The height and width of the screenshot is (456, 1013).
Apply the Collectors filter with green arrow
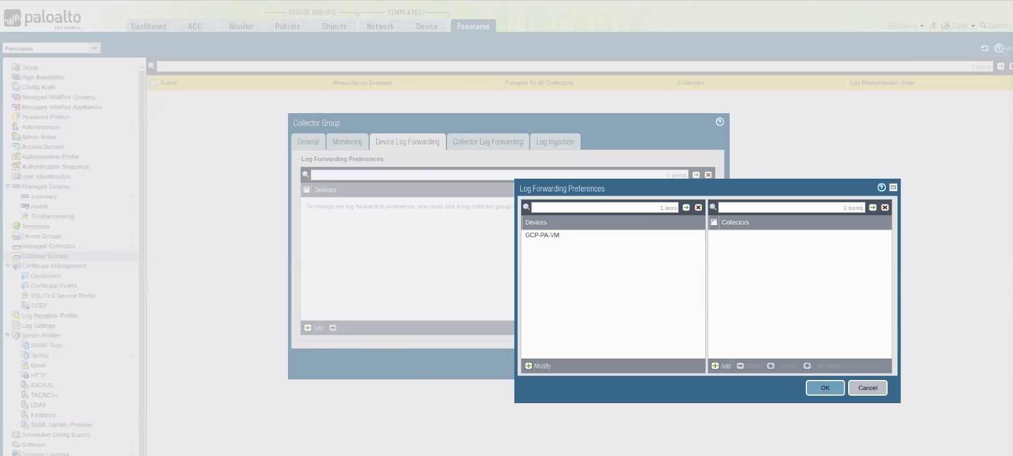click(873, 208)
